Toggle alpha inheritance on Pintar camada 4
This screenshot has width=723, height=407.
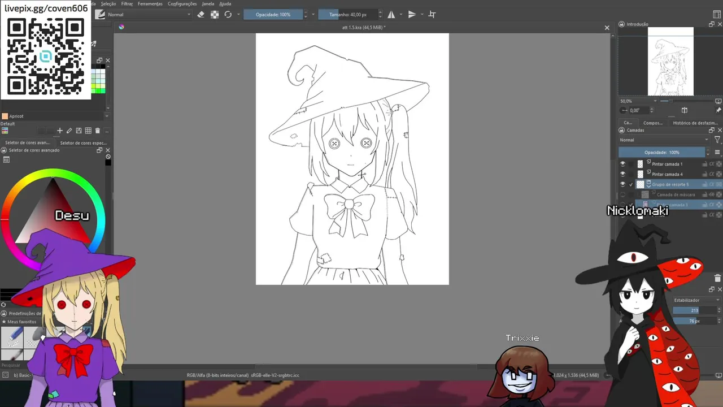(x=712, y=174)
